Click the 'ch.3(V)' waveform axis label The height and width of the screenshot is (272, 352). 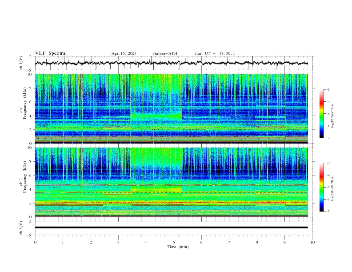(21, 228)
